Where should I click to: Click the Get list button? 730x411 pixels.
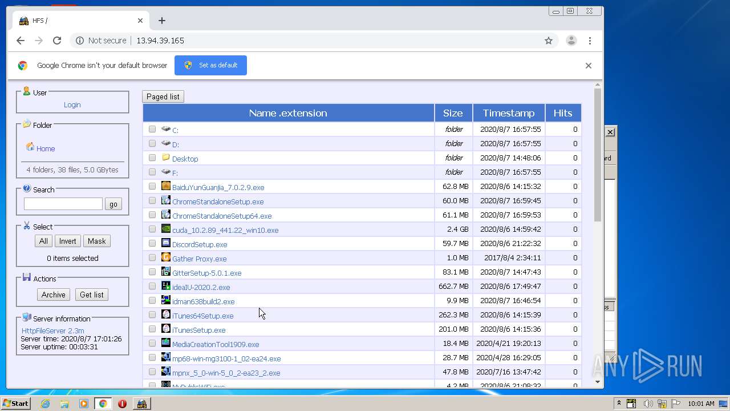pos(91,295)
